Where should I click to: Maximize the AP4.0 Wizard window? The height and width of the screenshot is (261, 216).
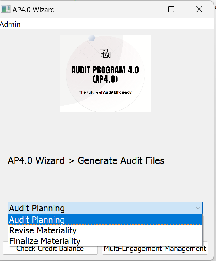[x=171, y=9]
